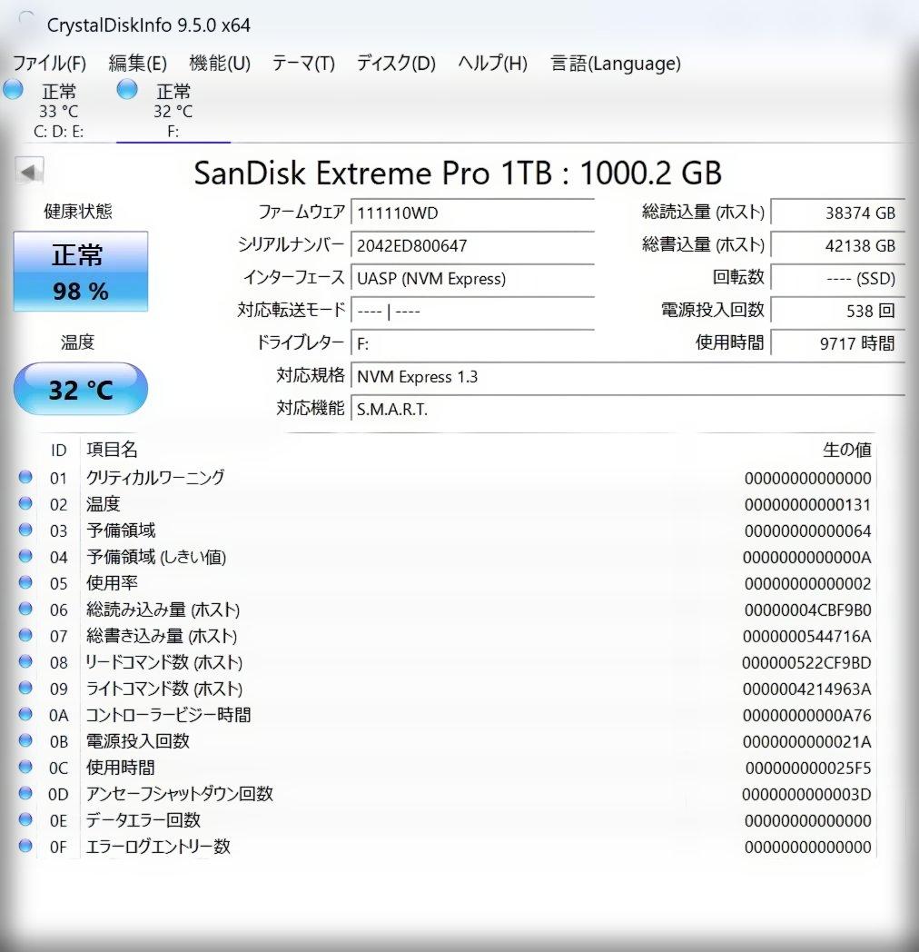The height and width of the screenshot is (952, 919).
Task: Click the 32 °C temperature gauge
Action: tap(81, 388)
